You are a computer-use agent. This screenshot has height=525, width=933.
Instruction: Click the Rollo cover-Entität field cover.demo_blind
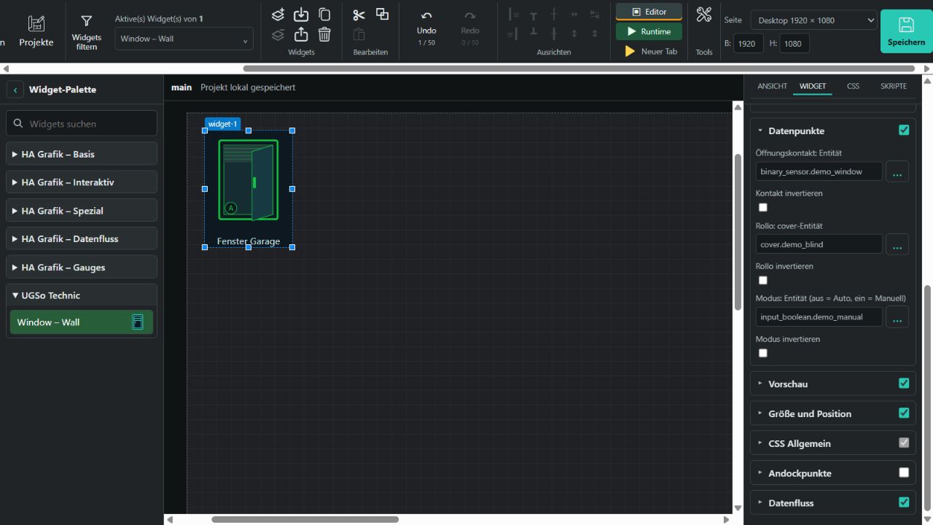819,244
